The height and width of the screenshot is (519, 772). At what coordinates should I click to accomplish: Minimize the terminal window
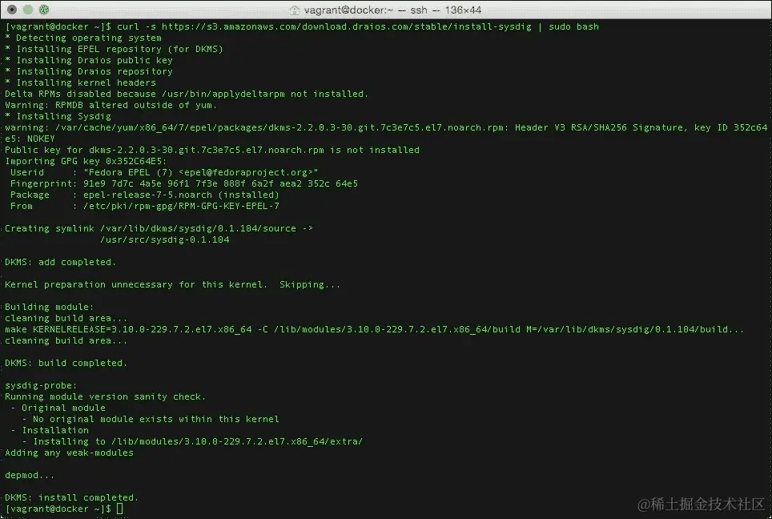28,10
